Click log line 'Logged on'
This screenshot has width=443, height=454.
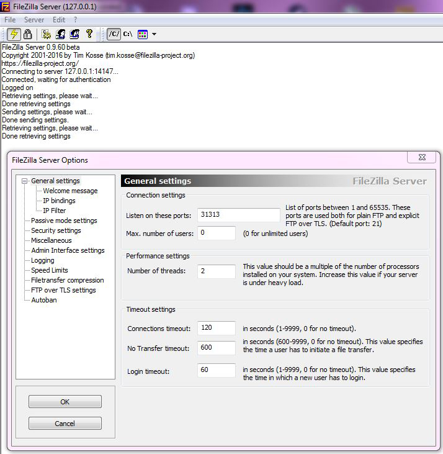click(x=17, y=88)
